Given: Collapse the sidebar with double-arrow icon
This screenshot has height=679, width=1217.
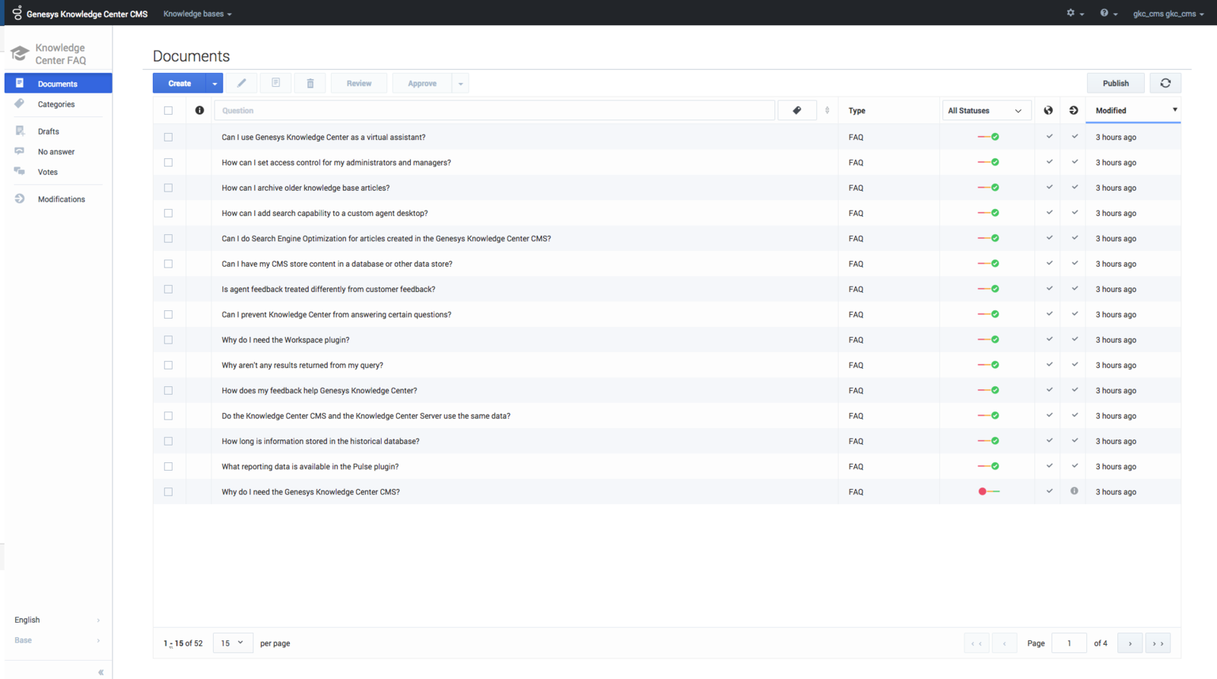Looking at the screenshot, I should point(100,672).
